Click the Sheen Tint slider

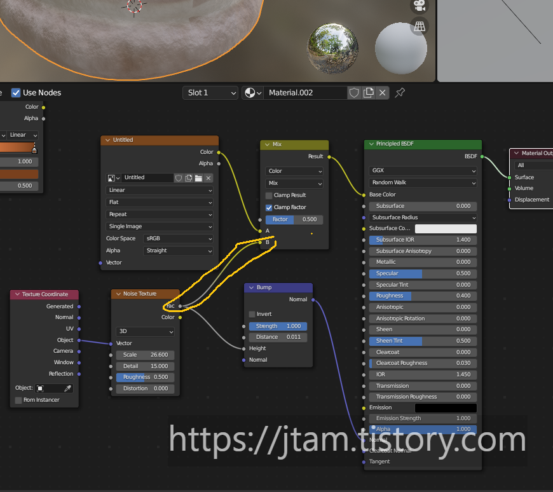click(x=423, y=341)
